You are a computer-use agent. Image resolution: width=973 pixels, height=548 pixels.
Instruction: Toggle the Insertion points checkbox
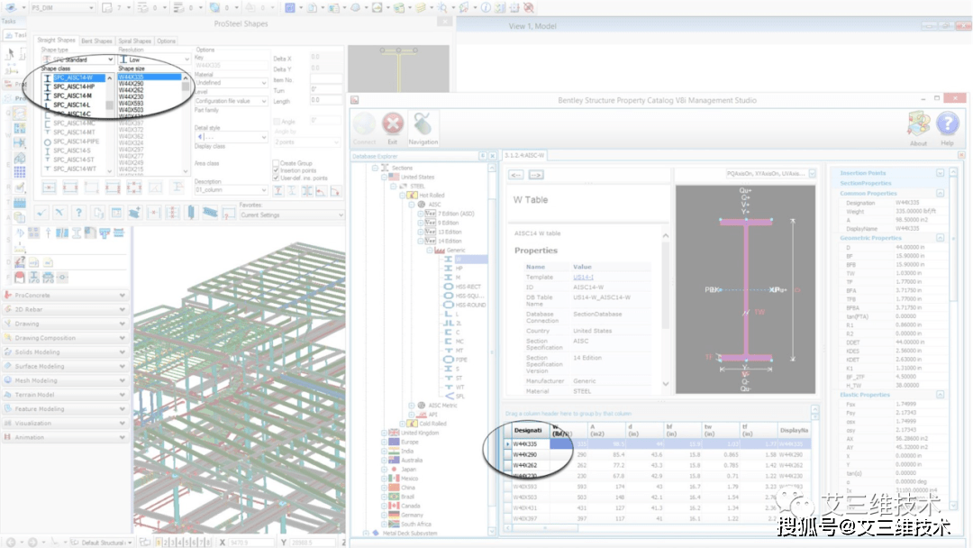coord(277,170)
